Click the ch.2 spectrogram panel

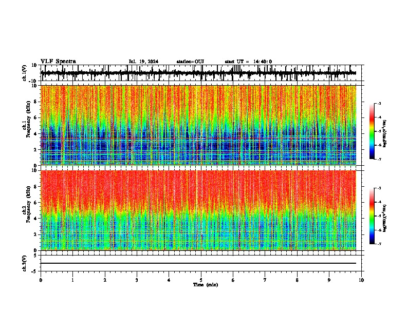[x=198, y=210]
